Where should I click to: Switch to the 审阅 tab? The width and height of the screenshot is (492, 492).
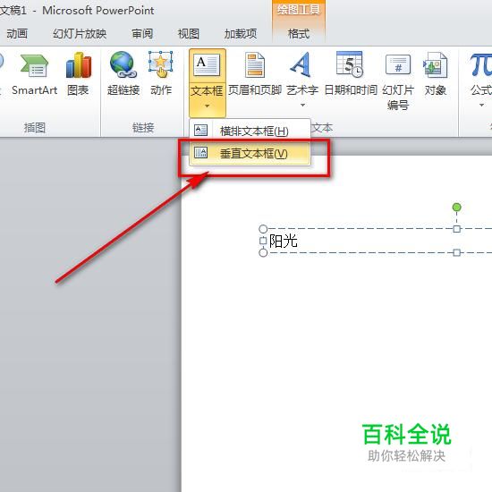[x=142, y=34]
